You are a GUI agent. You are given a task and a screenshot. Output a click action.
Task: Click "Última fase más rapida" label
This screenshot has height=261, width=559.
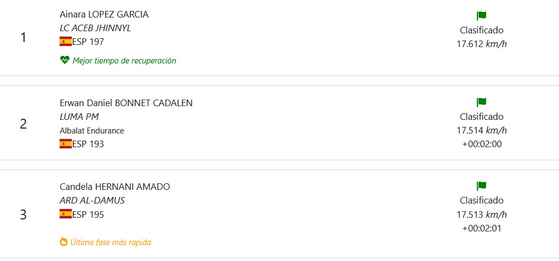click(x=111, y=242)
